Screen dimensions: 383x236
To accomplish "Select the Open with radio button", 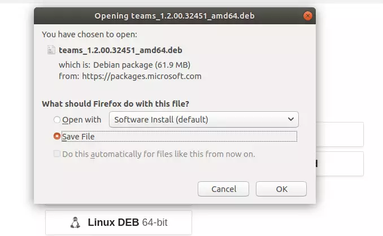I will coord(56,120).
